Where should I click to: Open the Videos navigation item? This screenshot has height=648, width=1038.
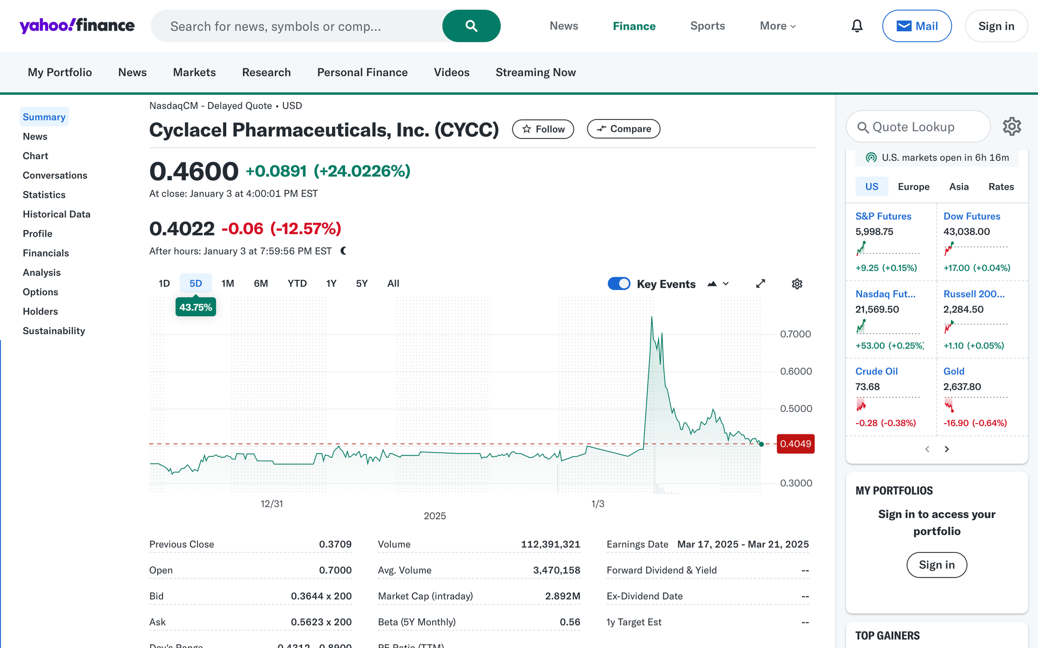coord(452,73)
